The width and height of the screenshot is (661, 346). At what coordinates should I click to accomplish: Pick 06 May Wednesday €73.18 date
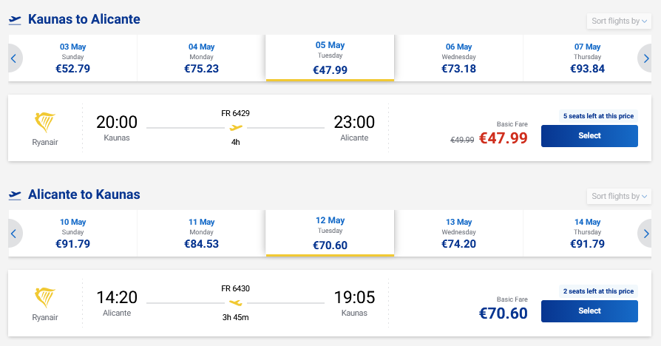tap(458, 58)
